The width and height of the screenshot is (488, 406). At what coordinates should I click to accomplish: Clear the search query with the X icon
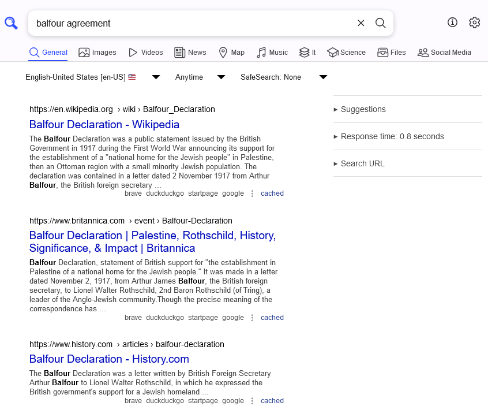pyautogui.click(x=361, y=23)
